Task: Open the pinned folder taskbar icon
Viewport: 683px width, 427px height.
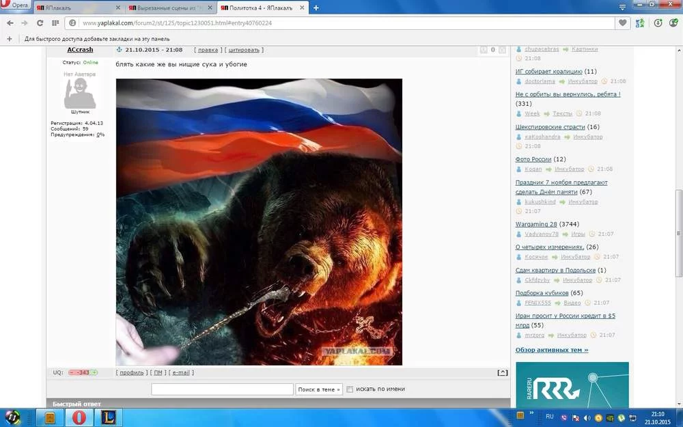Action: [50, 417]
